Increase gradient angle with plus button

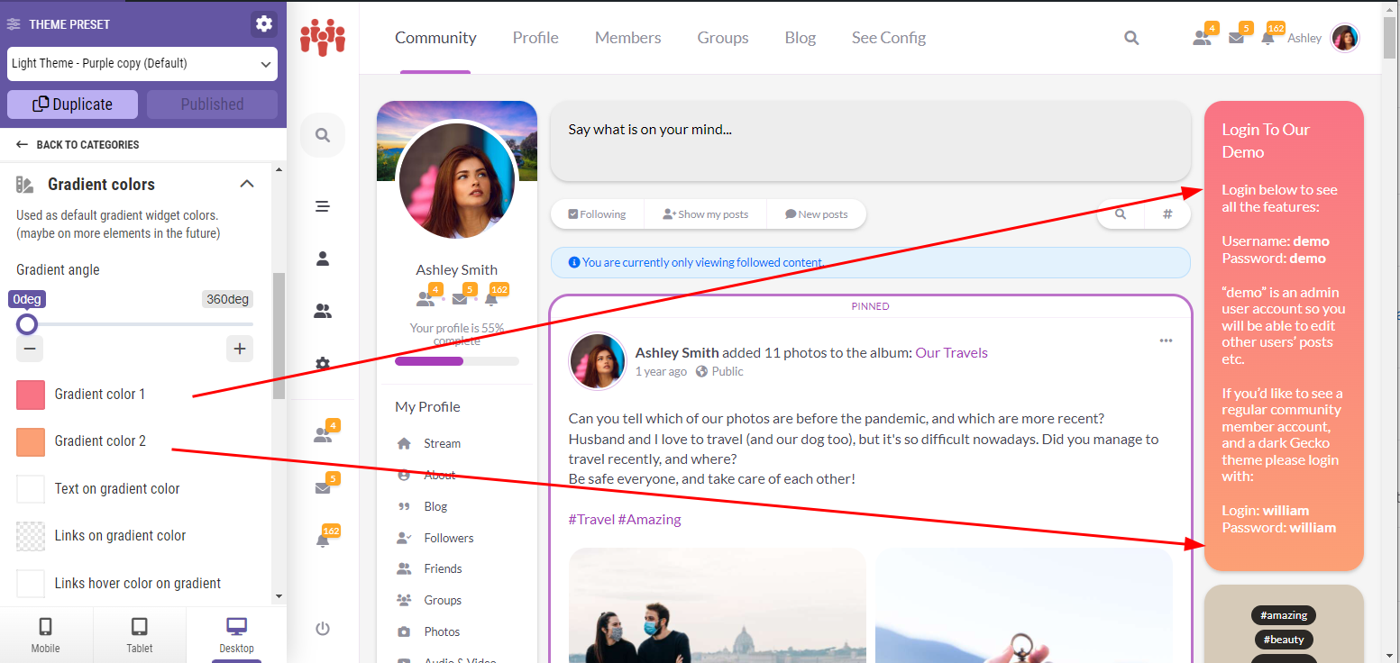pos(240,349)
